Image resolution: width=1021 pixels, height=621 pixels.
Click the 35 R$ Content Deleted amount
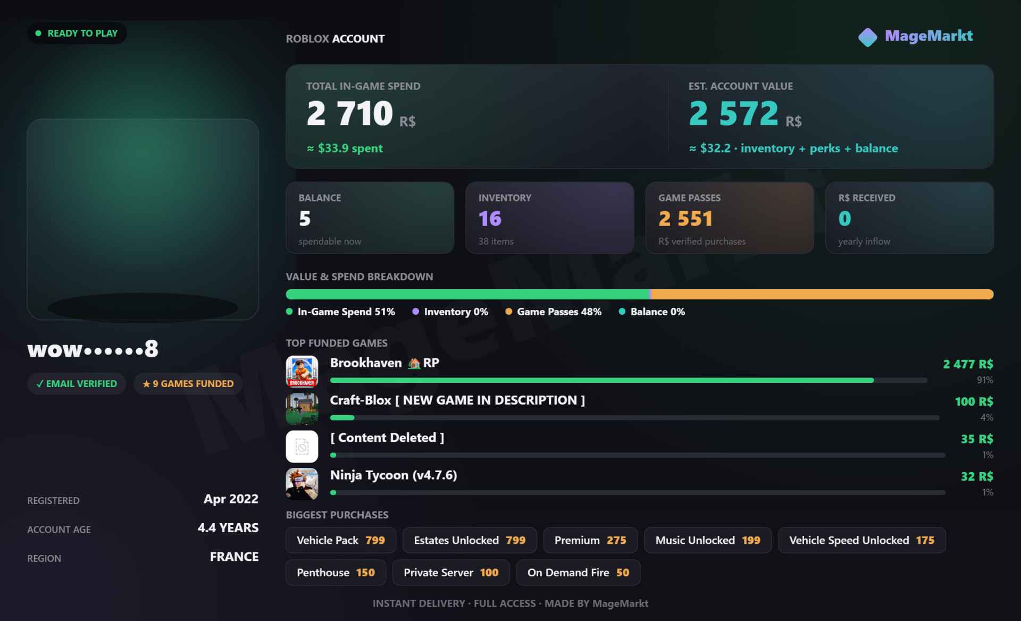[x=977, y=439]
